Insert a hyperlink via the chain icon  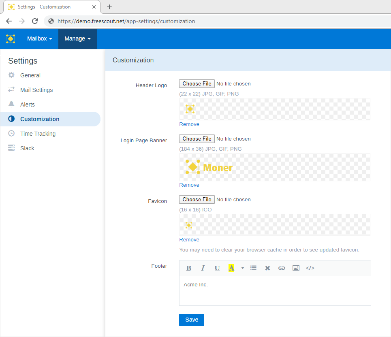tap(282, 268)
